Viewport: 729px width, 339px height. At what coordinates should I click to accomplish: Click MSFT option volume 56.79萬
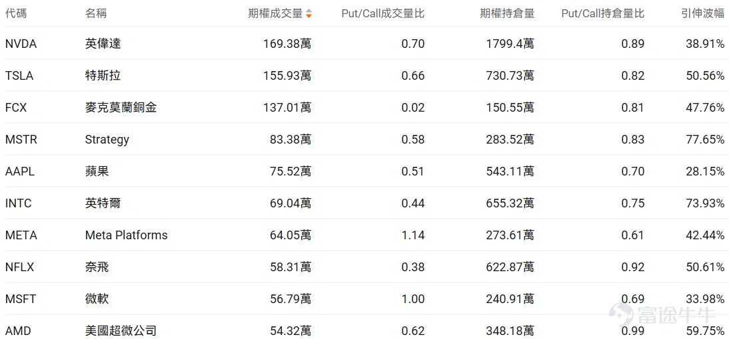[x=291, y=299]
